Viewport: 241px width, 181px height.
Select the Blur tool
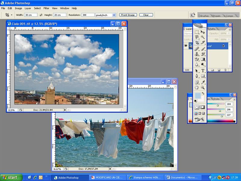coord(197,65)
